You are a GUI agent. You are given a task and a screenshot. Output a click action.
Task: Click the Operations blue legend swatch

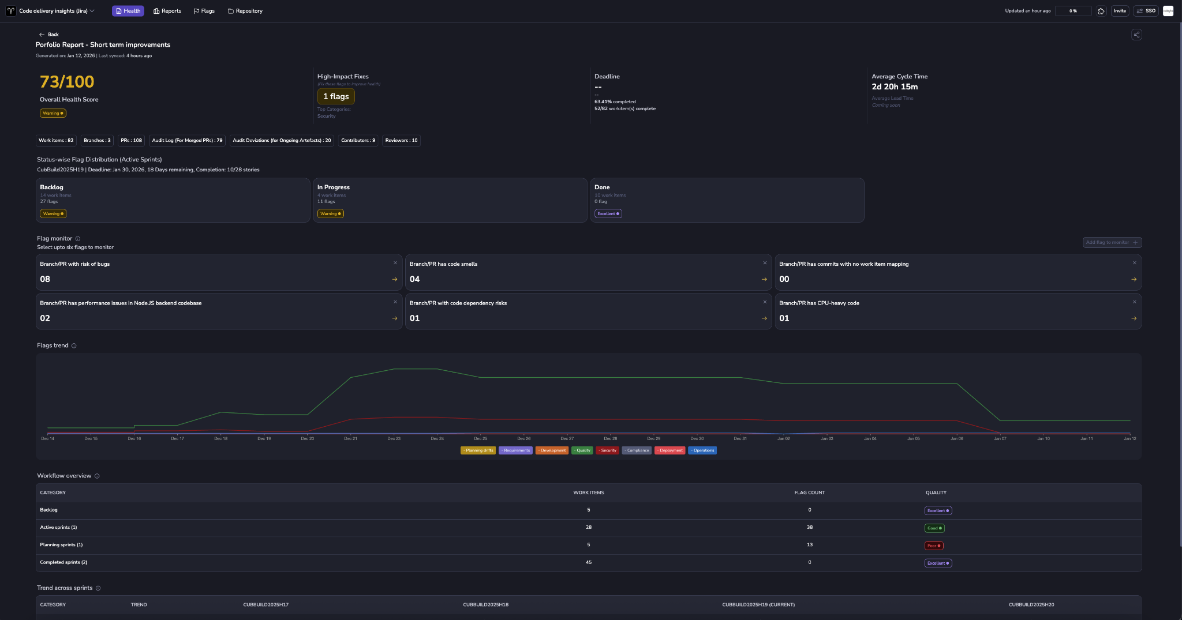(702, 450)
